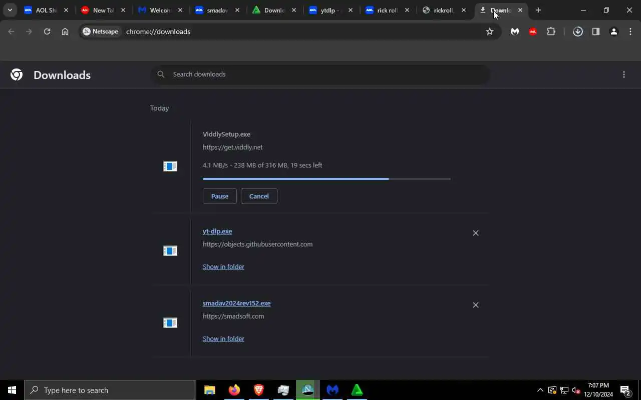641x400 pixels.
Task: Click the Search downloads field
Action: pyautogui.click(x=320, y=74)
